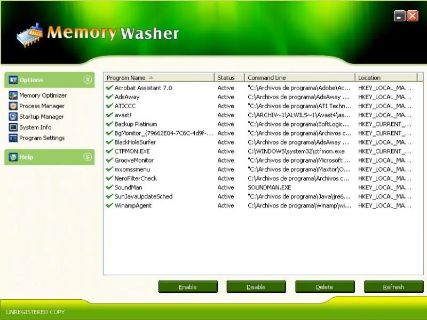The image size is (427, 320).
Task: Toggle BlackHoleSurfer checkmark
Action: [109, 142]
